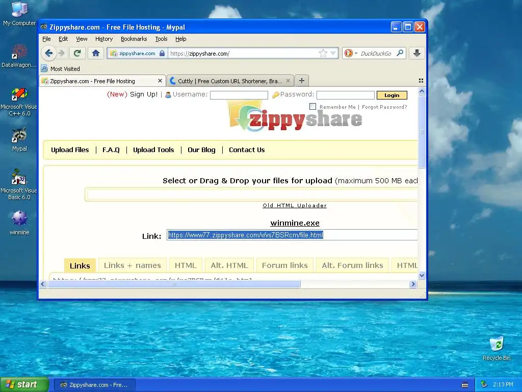Screen dimensions: 522x392
Task: Open the Upload Files page link
Action: coord(70,150)
